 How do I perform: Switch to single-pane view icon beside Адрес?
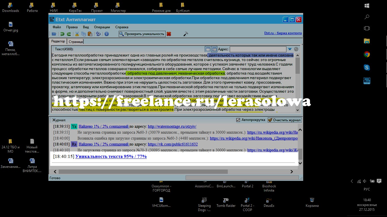coord(208,49)
